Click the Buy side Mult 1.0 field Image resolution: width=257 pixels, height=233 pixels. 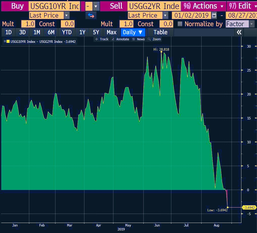click(28, 24)
